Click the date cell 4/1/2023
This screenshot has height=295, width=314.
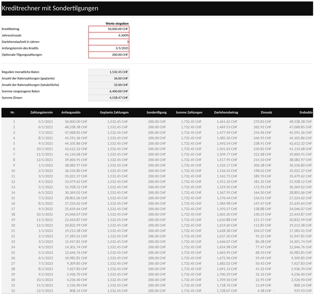pyautogui.click(x=45, y=247)
